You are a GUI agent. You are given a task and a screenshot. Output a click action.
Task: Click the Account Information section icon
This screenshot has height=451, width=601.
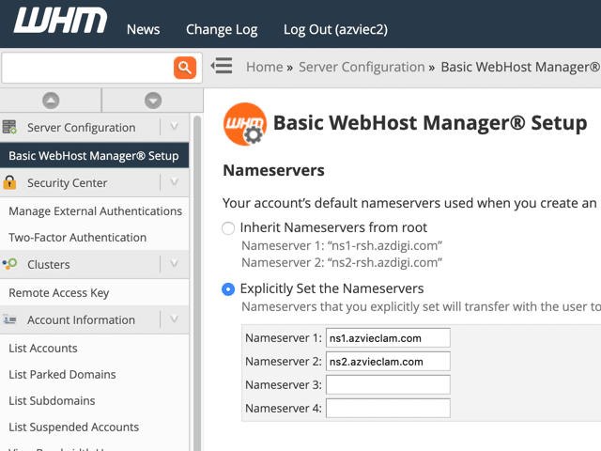(10, 319)
